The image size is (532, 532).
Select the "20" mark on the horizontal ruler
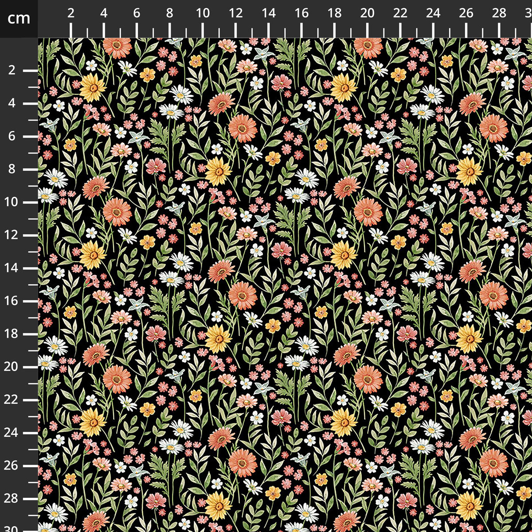tap(367, 13)
